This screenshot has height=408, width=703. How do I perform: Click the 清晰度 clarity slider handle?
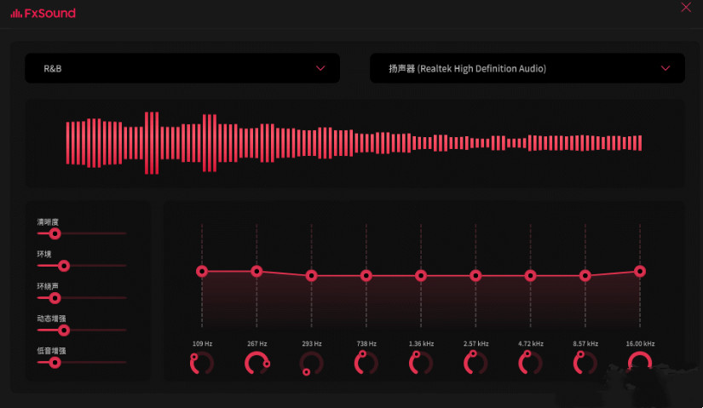55,233
